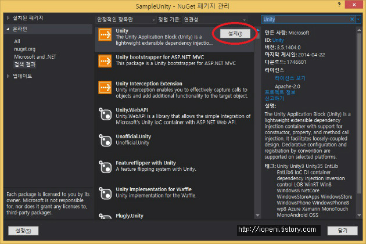Viewport: 366px width, 244px height.
Task: Select 검색 결과 in the tree
Action: coord(25,64)
